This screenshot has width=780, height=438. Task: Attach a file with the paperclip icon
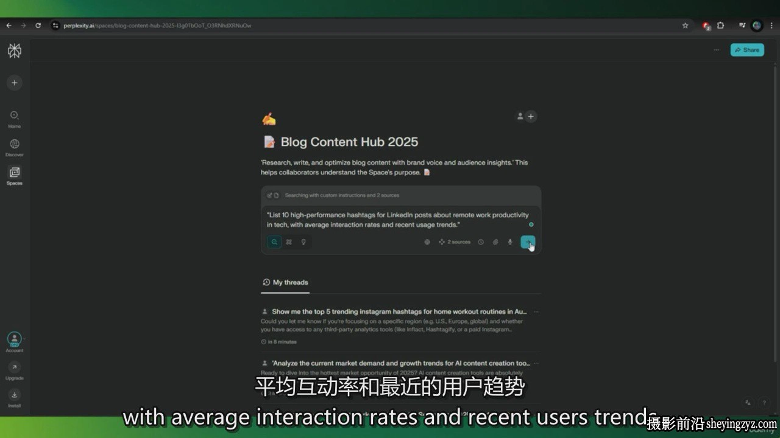click(495, 242)
